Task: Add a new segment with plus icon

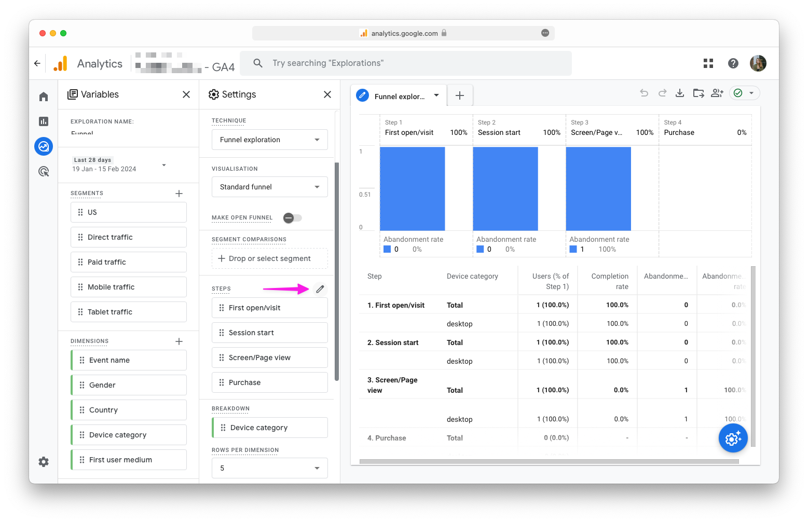Action: (179, 194)
